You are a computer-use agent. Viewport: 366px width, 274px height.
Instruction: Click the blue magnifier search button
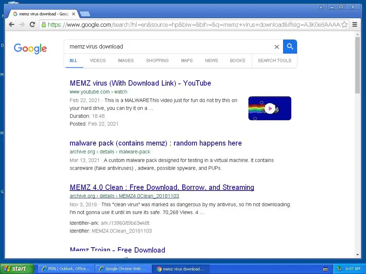coord(290,47)
